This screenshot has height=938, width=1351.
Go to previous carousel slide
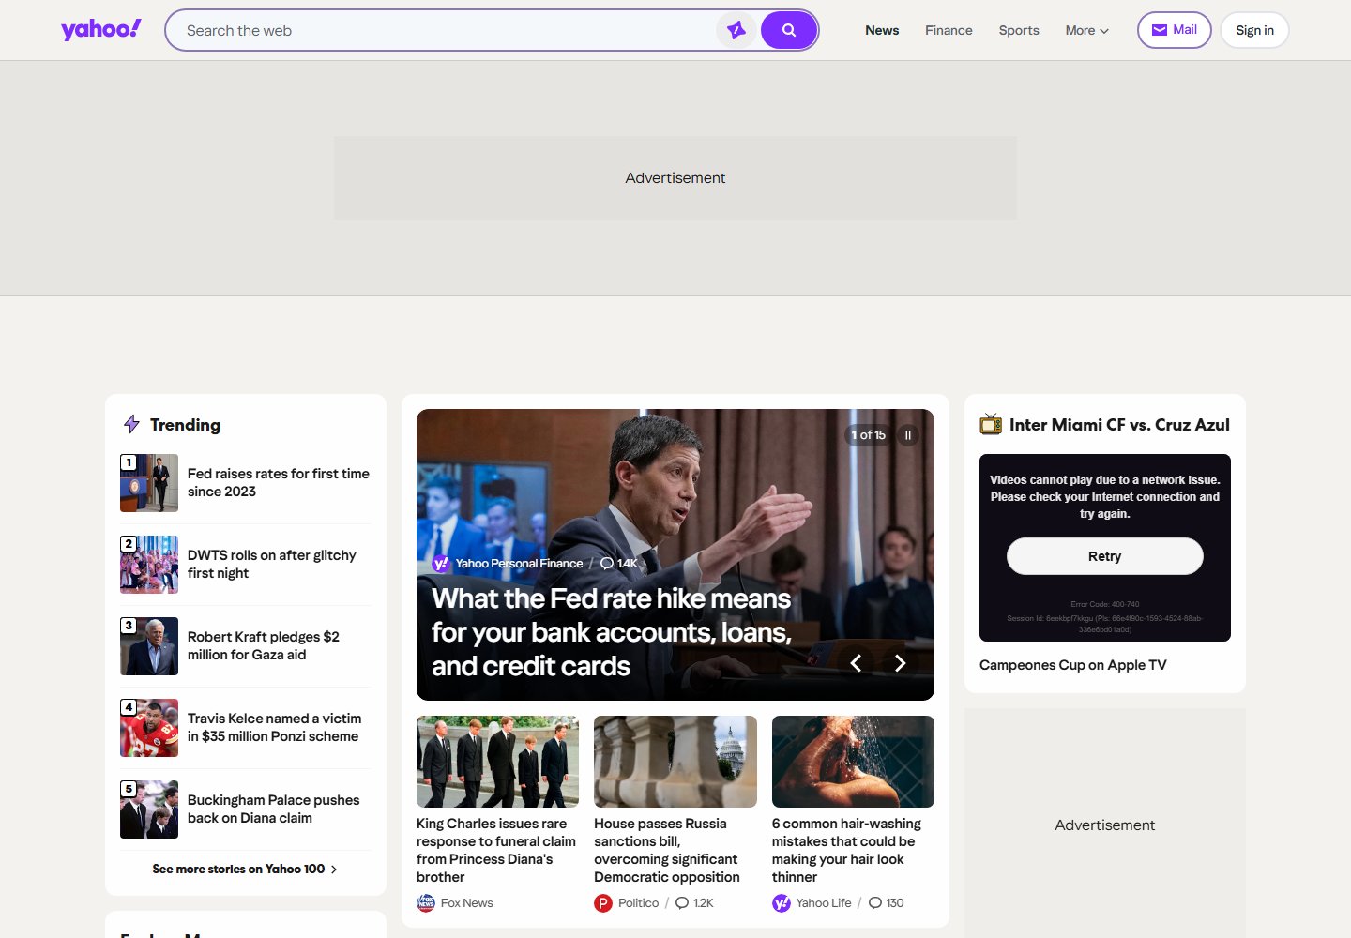856,663
